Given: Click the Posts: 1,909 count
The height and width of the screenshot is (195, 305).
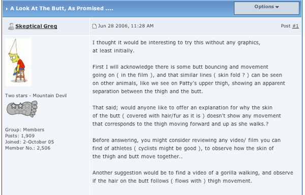Looking at the screenshot, I should click(x=20, y=136).
